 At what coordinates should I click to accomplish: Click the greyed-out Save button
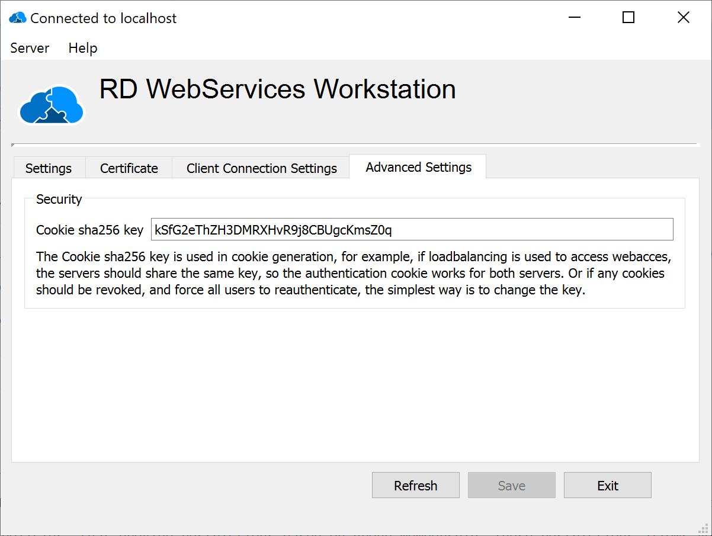(511, 486)
